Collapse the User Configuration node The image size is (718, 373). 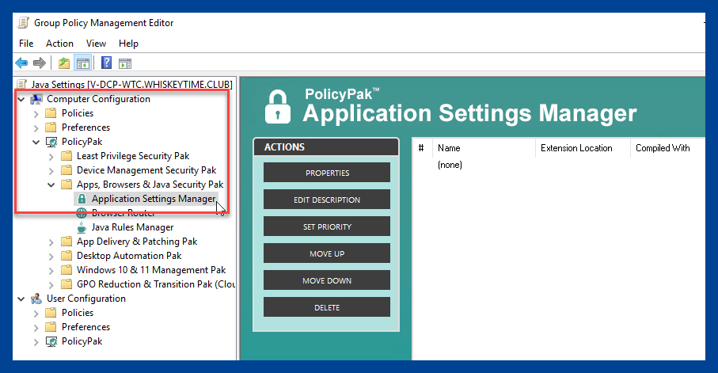point(21,299)
